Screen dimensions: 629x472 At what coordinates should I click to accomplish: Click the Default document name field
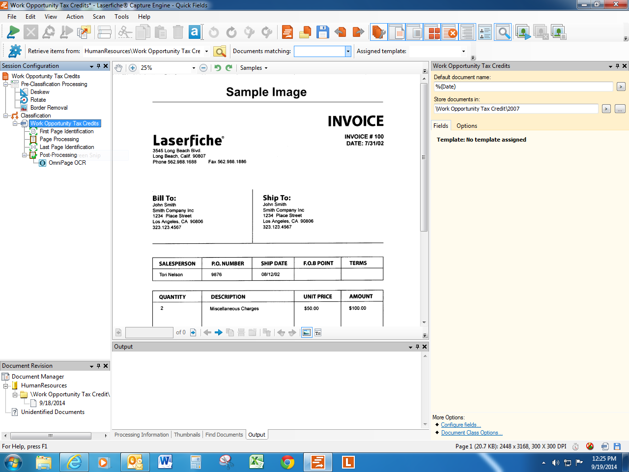(x=523, y=87)
